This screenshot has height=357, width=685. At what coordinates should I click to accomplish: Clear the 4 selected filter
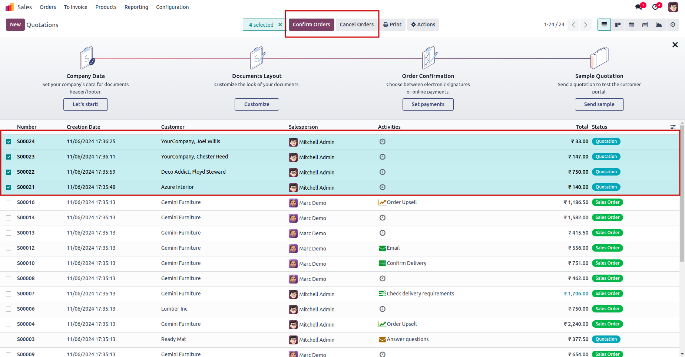[280, 24]
